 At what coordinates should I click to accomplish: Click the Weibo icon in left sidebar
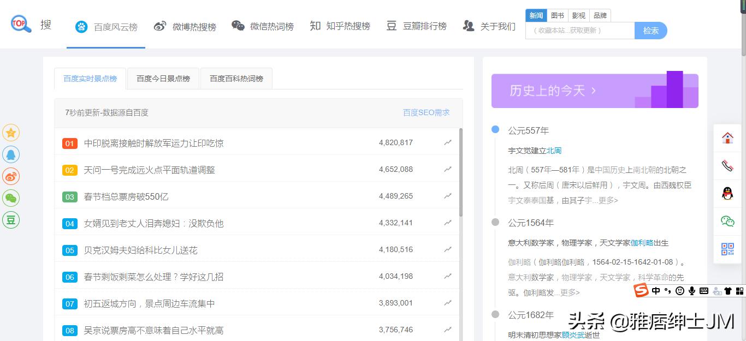coord(11,176)
